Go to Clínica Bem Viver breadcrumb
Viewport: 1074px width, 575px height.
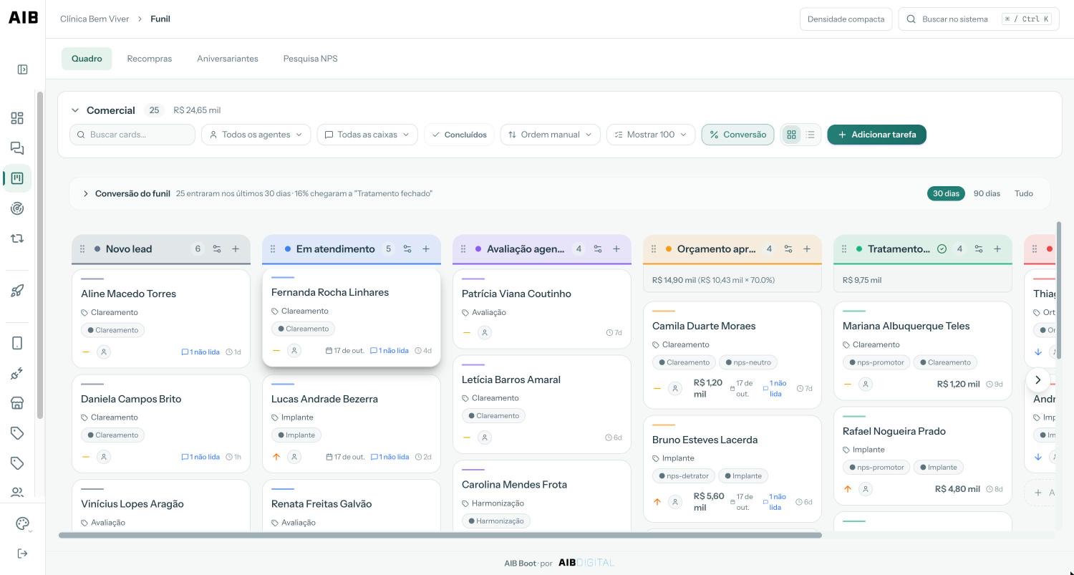pyautogui.click(x=95, y=19)
